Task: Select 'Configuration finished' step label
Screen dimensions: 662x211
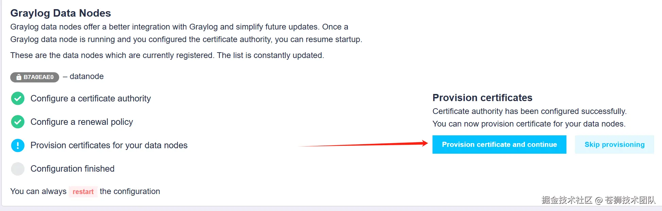Action: point(72,169)
